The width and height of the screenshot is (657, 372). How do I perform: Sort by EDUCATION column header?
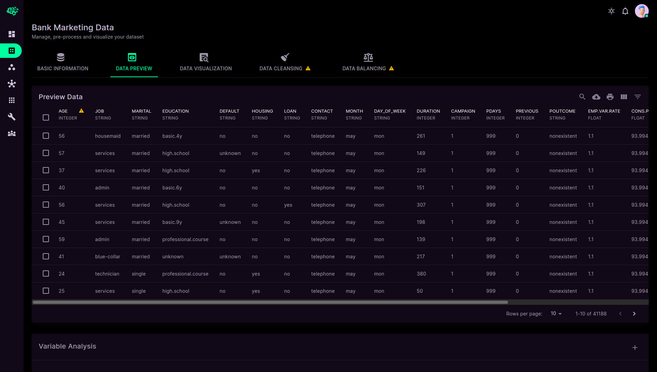pyautogui.click(x=176, y=111)
